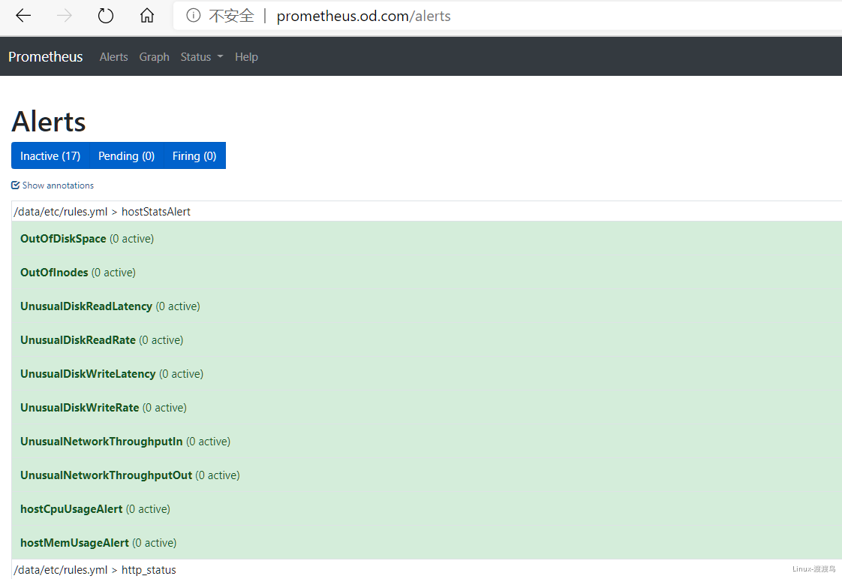Reload the page with the refresh icon
The width and height of the screenshot is (842, 579).
[x=106, y=16]
